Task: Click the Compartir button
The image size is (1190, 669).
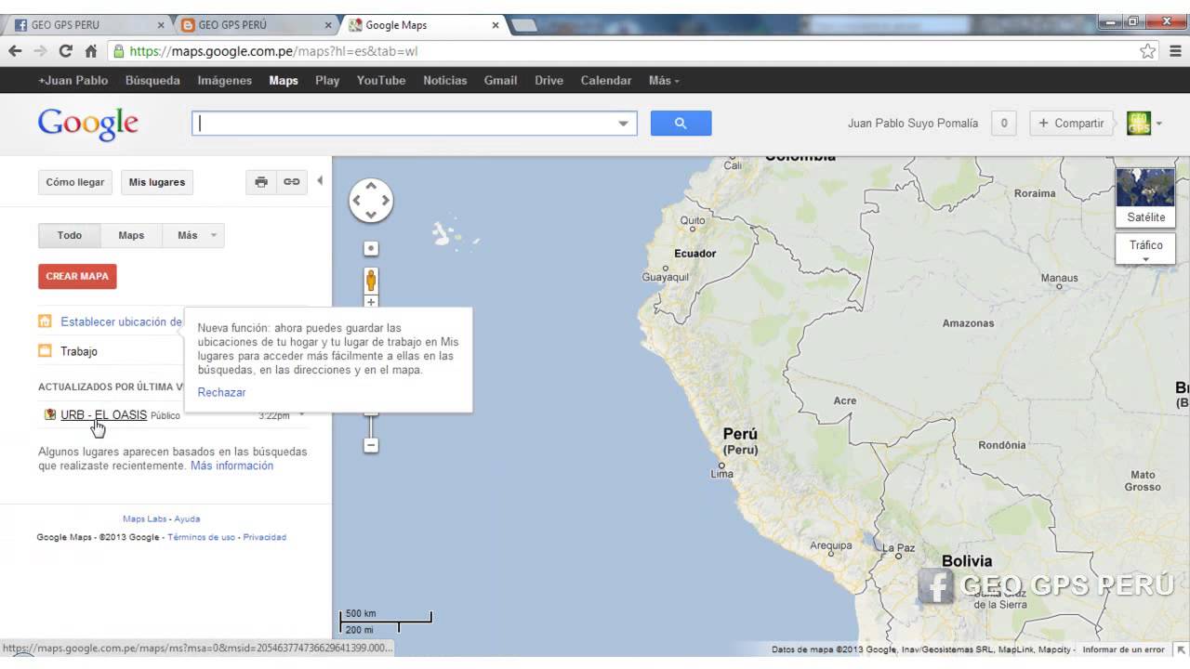Action: tap(1071, 123)
